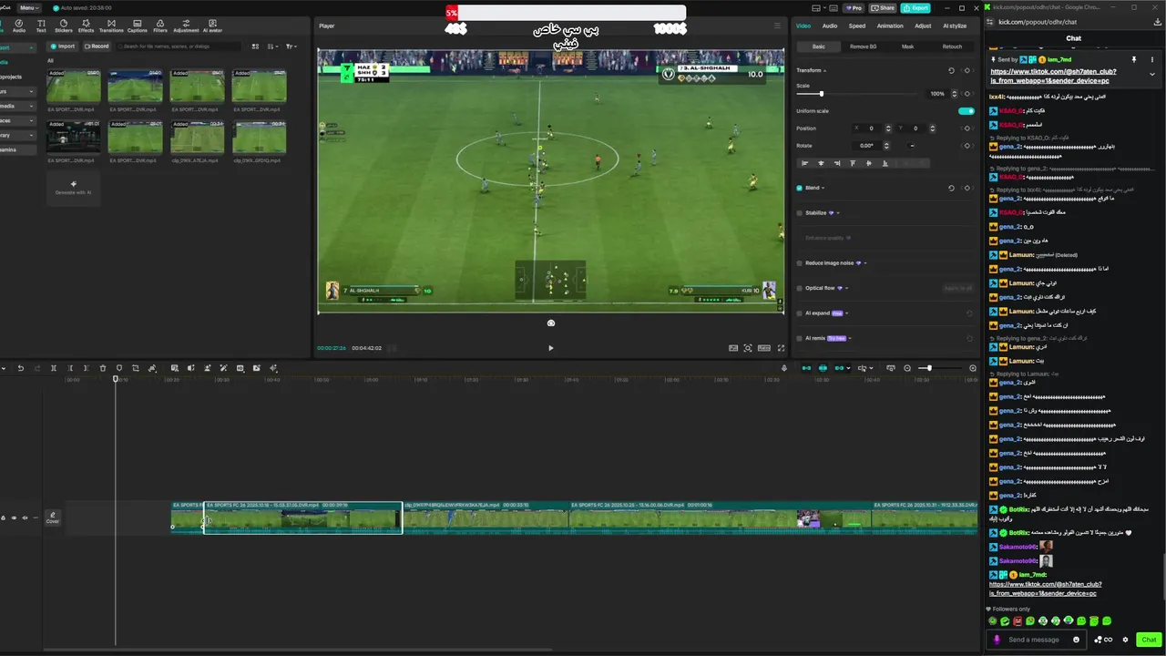Click the Send a message input
Image resolution: width=1166 pixels, height=656 pixels.
(x=1037, y=640)
